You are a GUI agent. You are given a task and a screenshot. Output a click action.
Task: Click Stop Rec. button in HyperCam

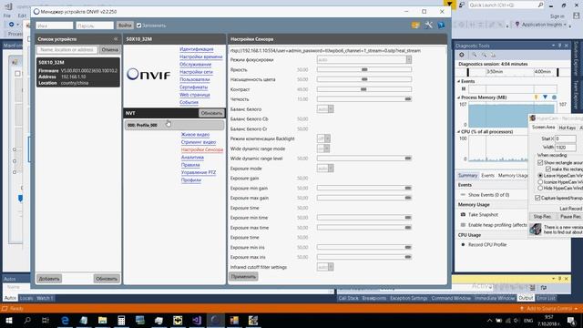click(543, 217)
